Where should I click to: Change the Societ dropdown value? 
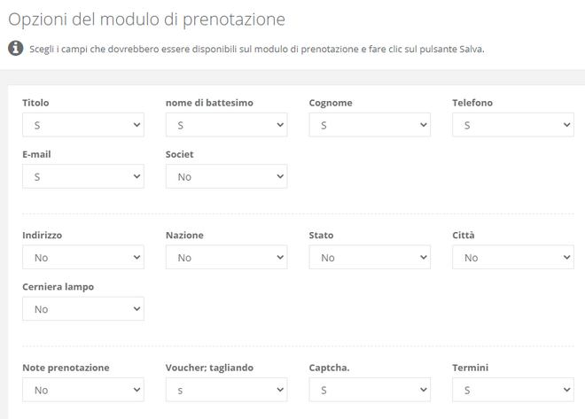(x=226, y=176)
